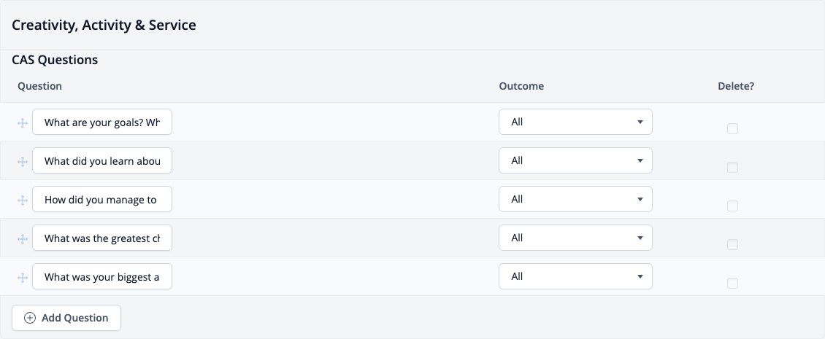Add a new CAS question

pyautogui.click(x=66, y=318)
